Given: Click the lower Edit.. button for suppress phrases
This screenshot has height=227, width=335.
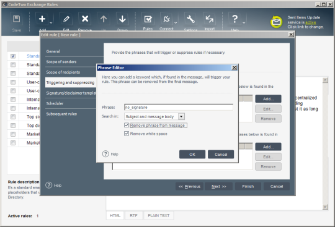Looking at the screenshot, I should [x=268, y=157].
